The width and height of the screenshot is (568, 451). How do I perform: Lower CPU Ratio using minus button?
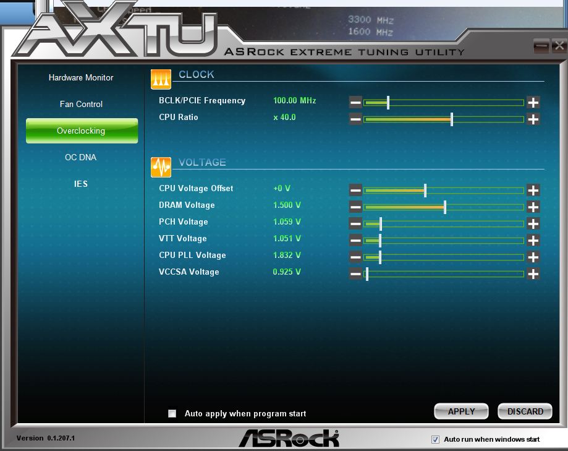[355, 119]
